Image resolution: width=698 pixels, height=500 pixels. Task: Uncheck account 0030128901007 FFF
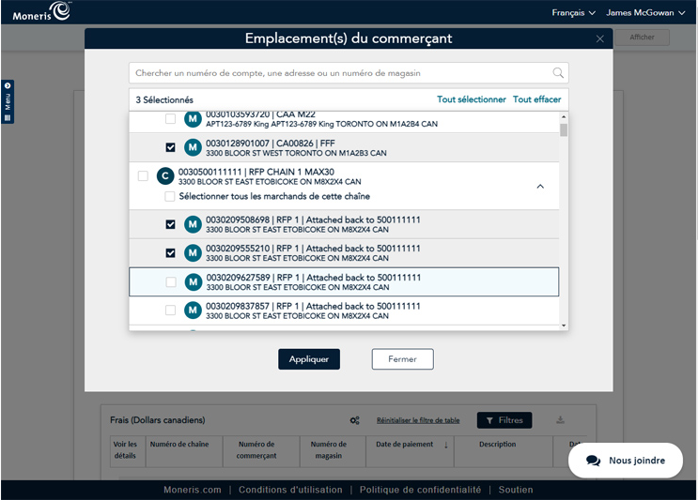(x=170, y=147)
